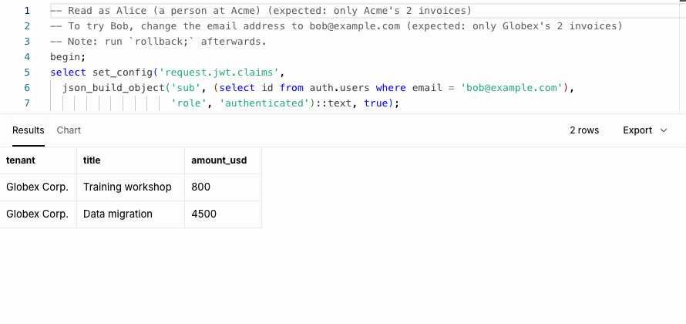Viewport: 686px width, 324px height.
Task: Switch to the Chart tab
Action: point(69,130)
